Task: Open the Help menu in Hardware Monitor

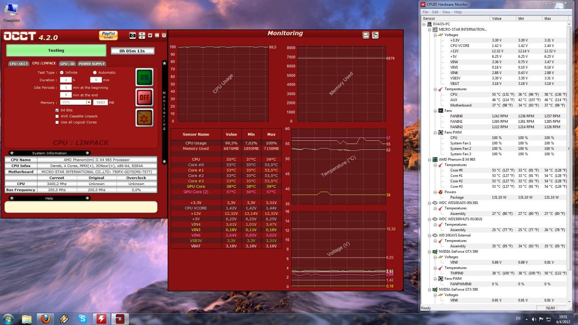Action: click(x=458, y=12)
